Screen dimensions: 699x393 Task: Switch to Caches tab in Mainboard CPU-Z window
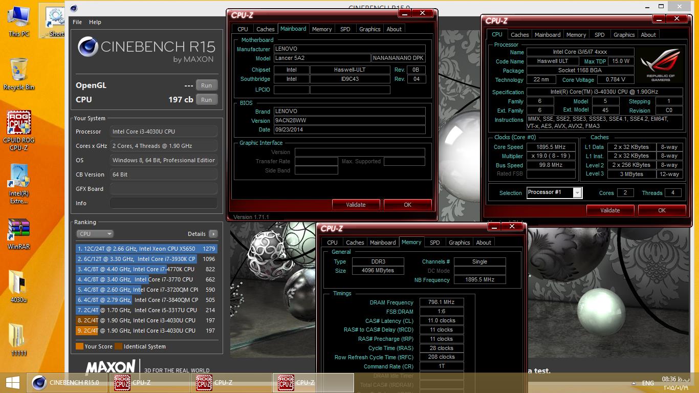pyautogui.click(x=266, y=29)
